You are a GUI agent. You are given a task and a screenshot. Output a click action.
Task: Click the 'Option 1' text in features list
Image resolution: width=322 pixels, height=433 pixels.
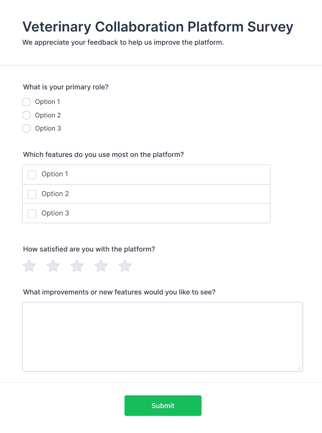[x=55, y=174]
